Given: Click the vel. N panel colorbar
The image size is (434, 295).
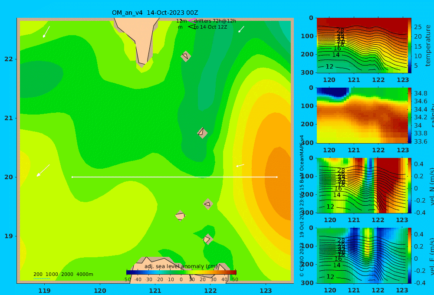Looking at the screenshot, I should [x=409, y=185].
